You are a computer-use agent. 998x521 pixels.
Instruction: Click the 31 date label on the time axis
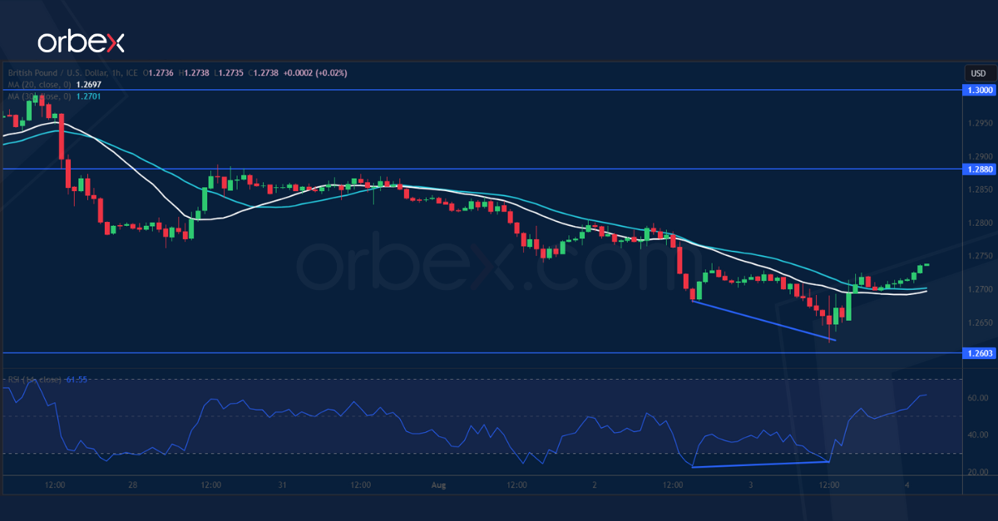point(282,484)
